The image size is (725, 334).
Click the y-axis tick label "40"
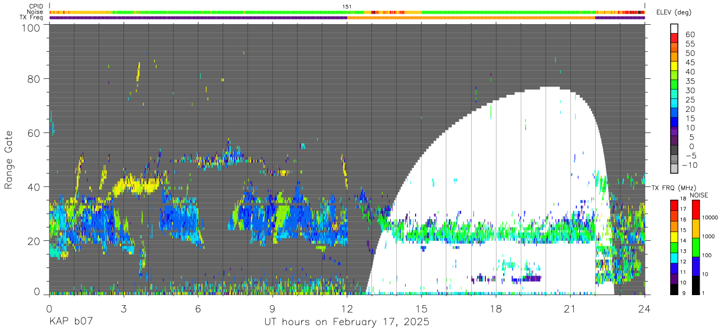33,187
